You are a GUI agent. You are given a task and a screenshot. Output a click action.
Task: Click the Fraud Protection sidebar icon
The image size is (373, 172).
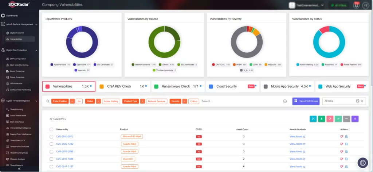coord(8,77)
